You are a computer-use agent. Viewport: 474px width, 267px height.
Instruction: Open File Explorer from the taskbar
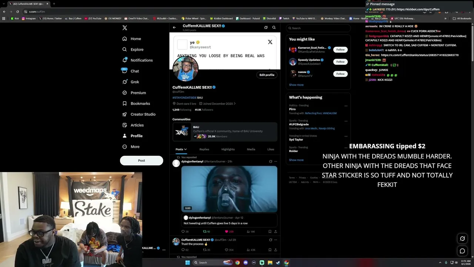pos(270,263)
